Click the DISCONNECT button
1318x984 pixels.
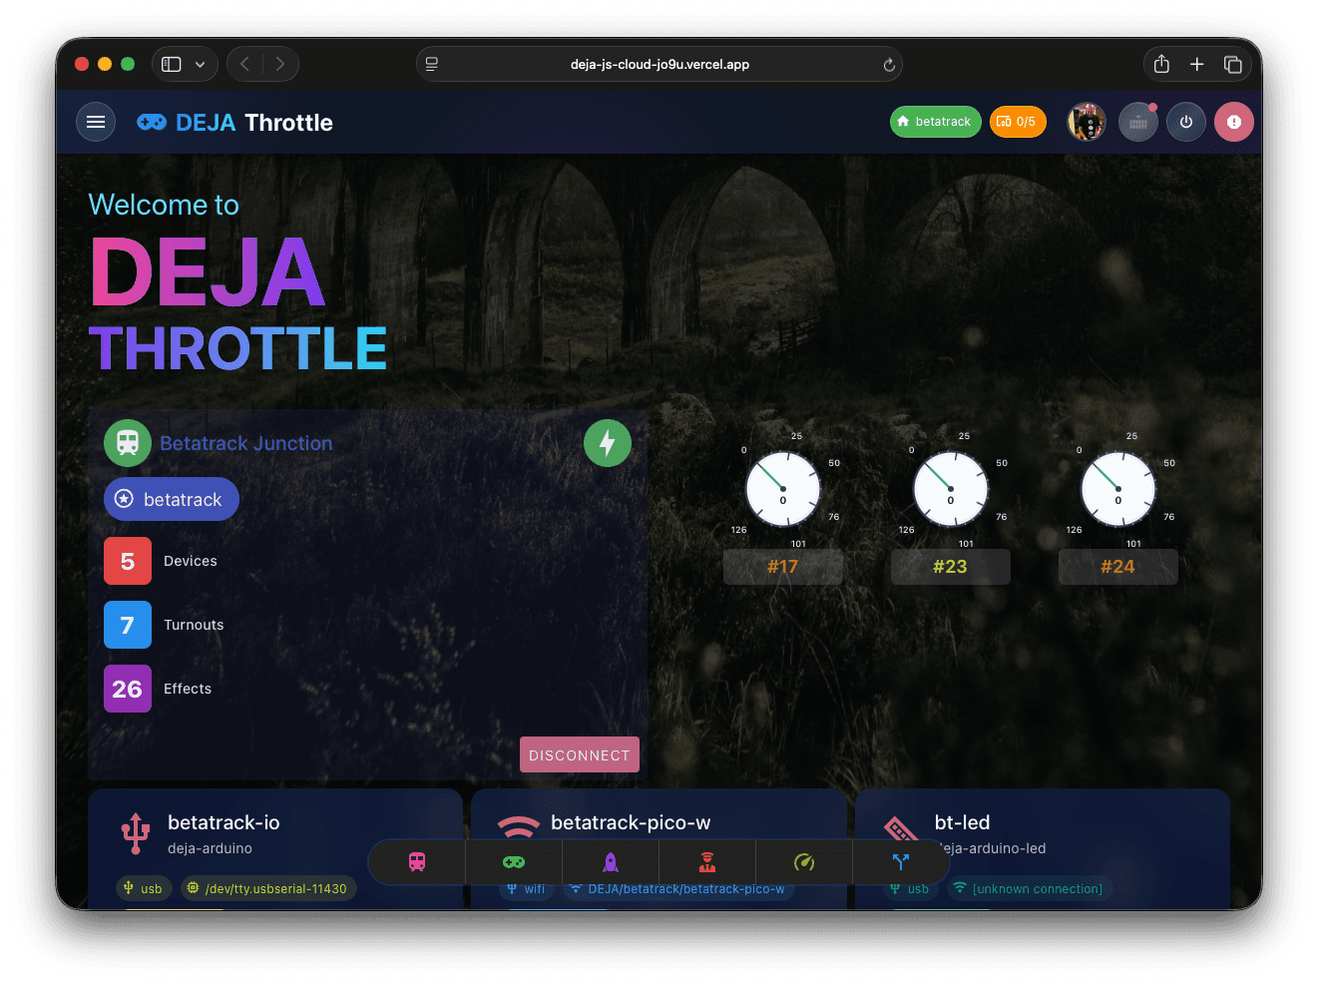(x=580, y=754)
